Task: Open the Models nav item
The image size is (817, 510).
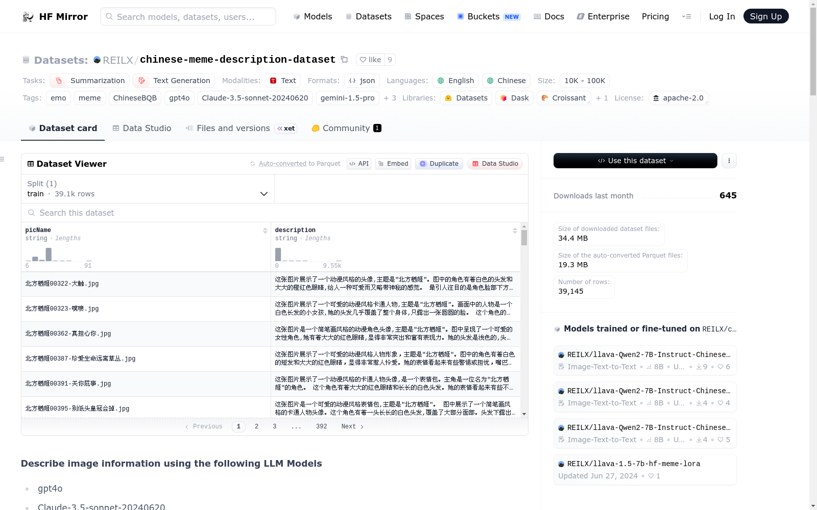Action: pyautogui.click(x=313, y=17)
